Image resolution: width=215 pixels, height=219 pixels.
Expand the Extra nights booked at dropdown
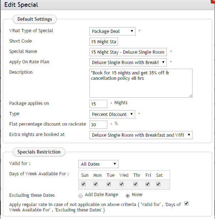tap(141, 135)
